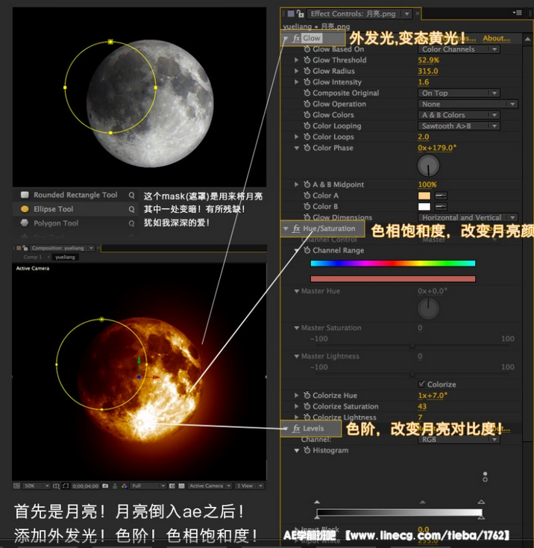Image resolution: width=534 pixels, height=548 pixels.
Task: Click the stopwatch beside Color Loops
Action: tap(307, 137)
